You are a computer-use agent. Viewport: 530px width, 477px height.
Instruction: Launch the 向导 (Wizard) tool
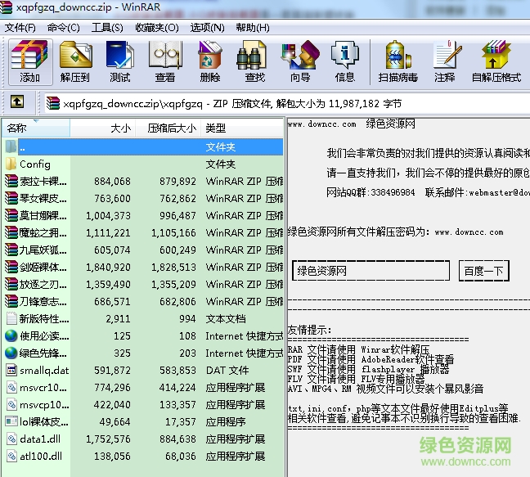pos(299,61)
